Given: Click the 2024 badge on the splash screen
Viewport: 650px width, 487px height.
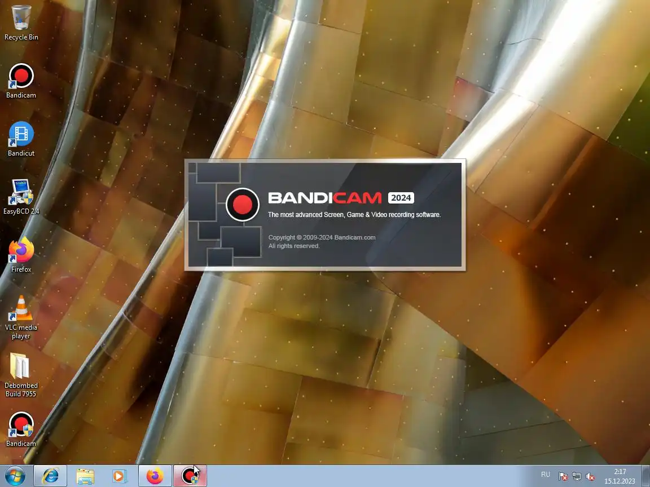Looking at the screenshot, I should (x=401, y=198).
